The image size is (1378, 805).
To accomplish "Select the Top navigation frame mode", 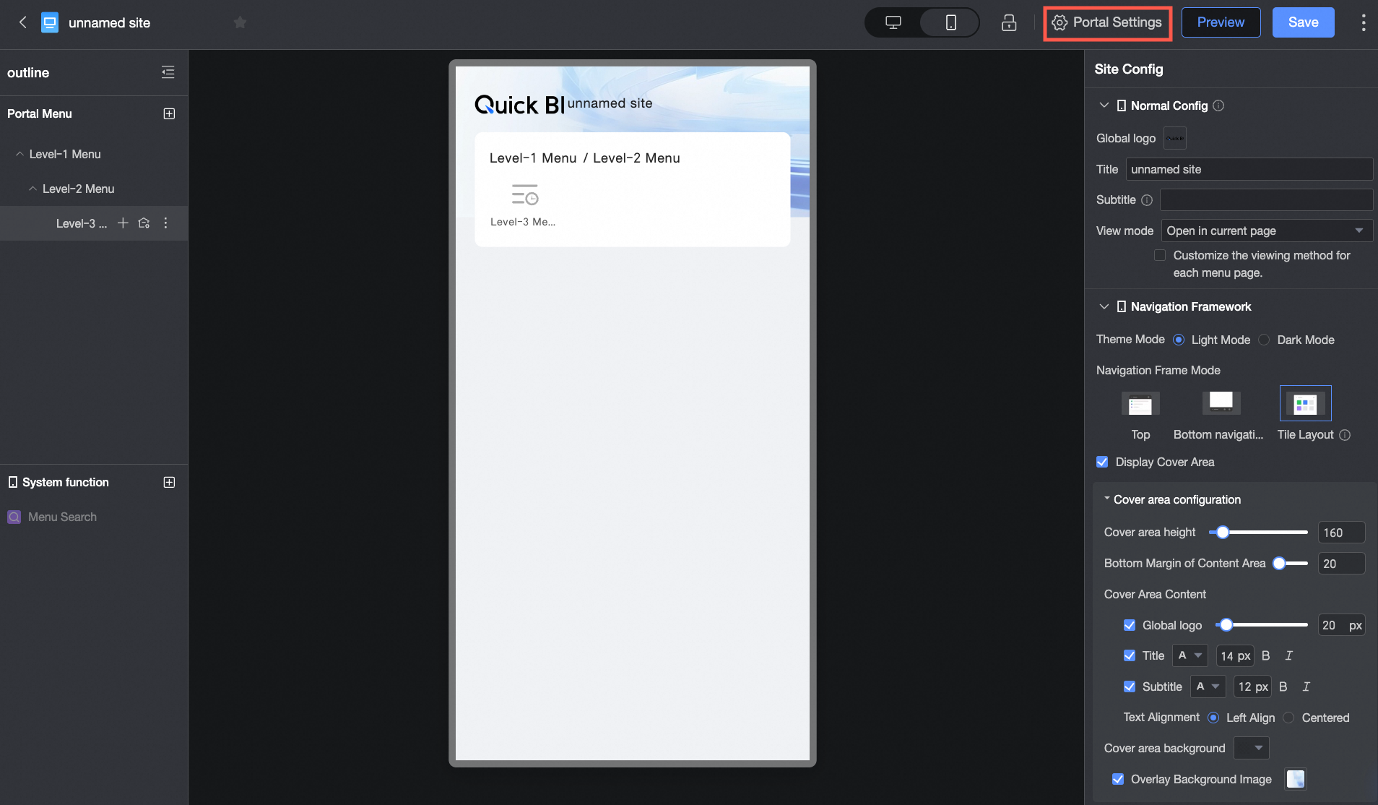I will click(x=1140, y=403).
